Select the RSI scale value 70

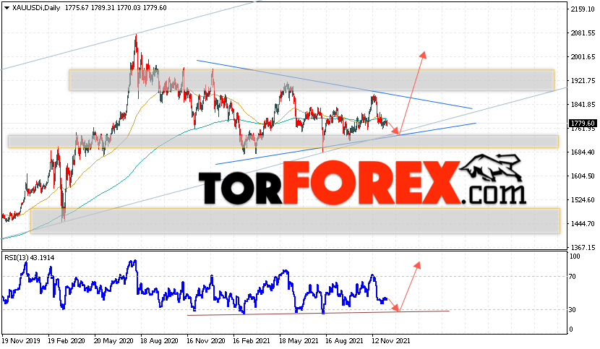coord(573,276)
